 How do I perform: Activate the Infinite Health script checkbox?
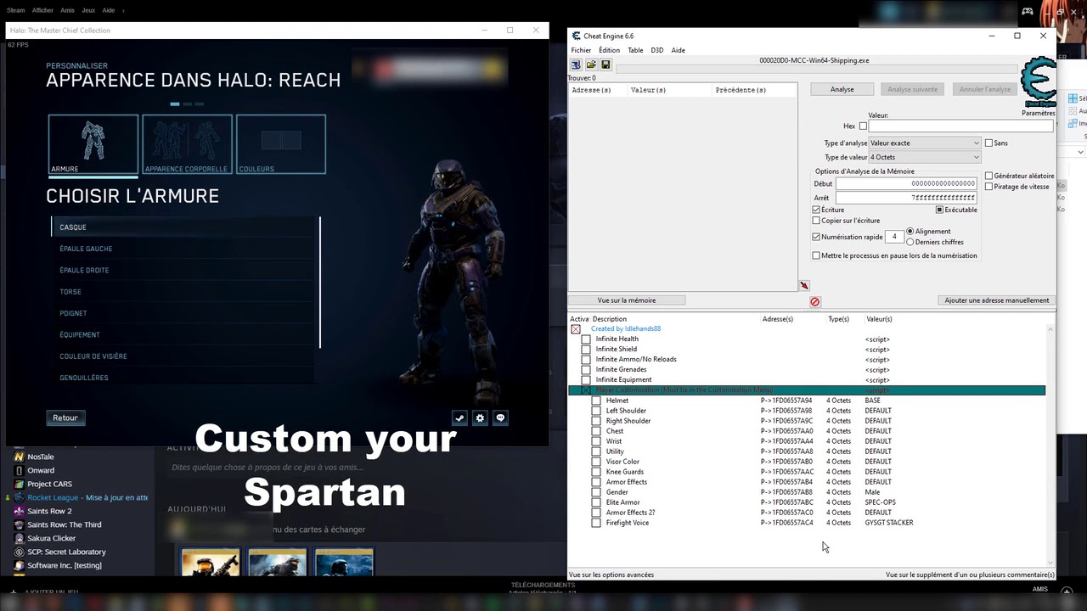point(586,339)
